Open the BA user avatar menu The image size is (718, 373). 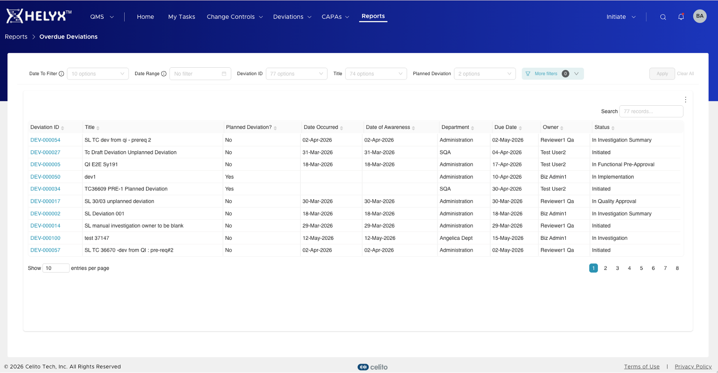click(x=700, y=16)
